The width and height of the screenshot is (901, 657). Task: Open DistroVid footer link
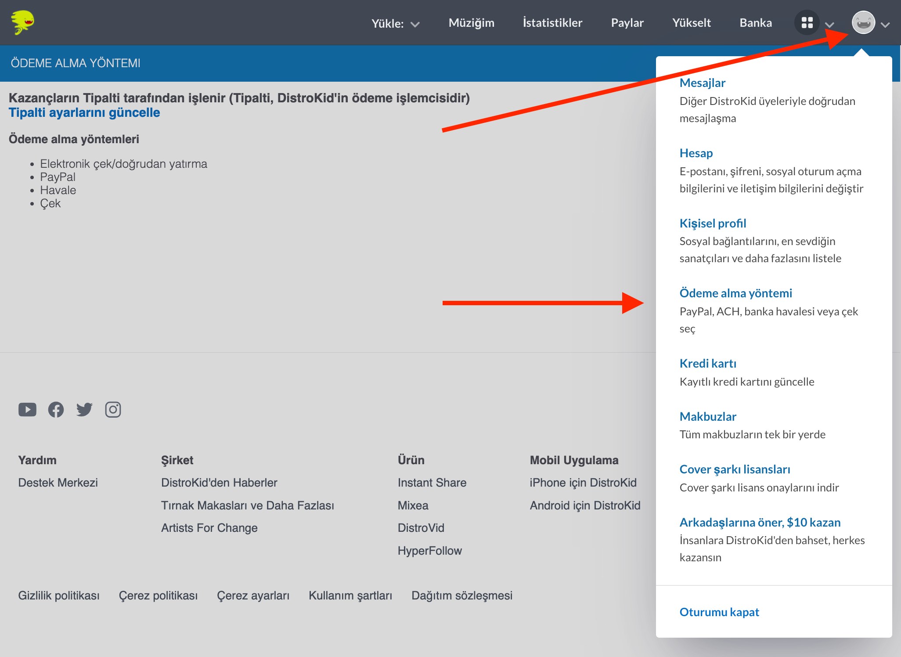(421, 528)
